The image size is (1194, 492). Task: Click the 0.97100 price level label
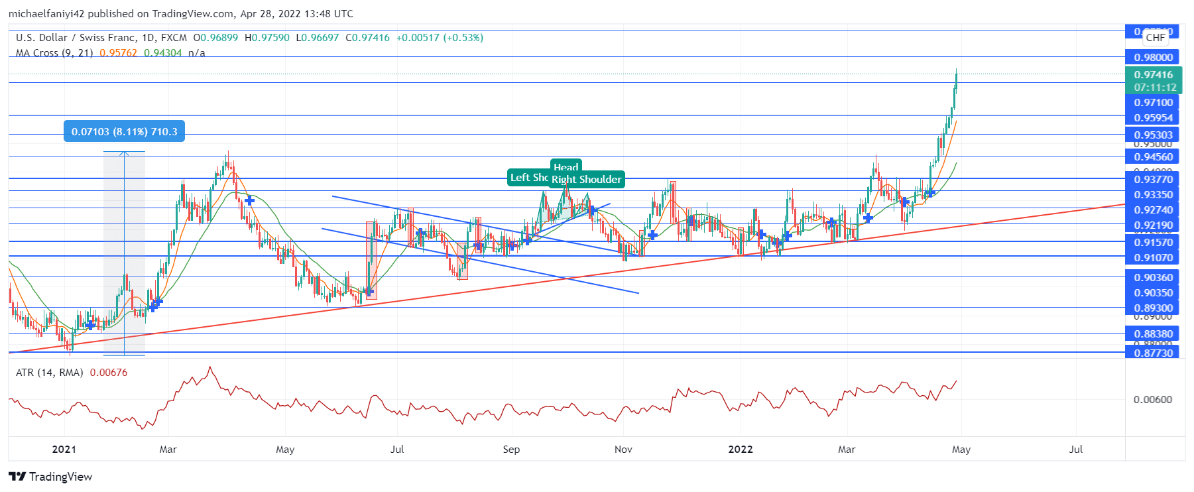click(1154, 102)
